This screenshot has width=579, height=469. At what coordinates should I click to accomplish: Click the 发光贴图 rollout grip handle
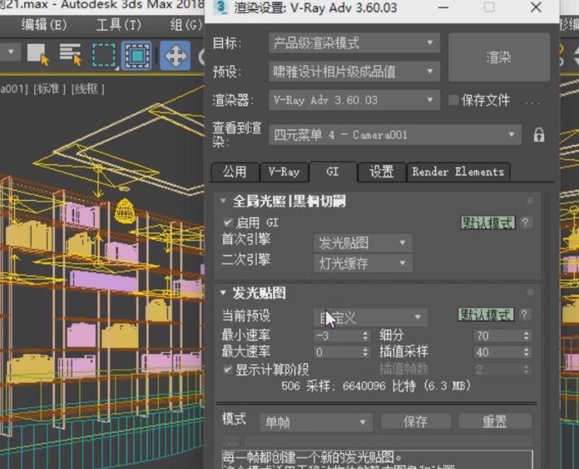pyautogui.click(x=530, y=292)
